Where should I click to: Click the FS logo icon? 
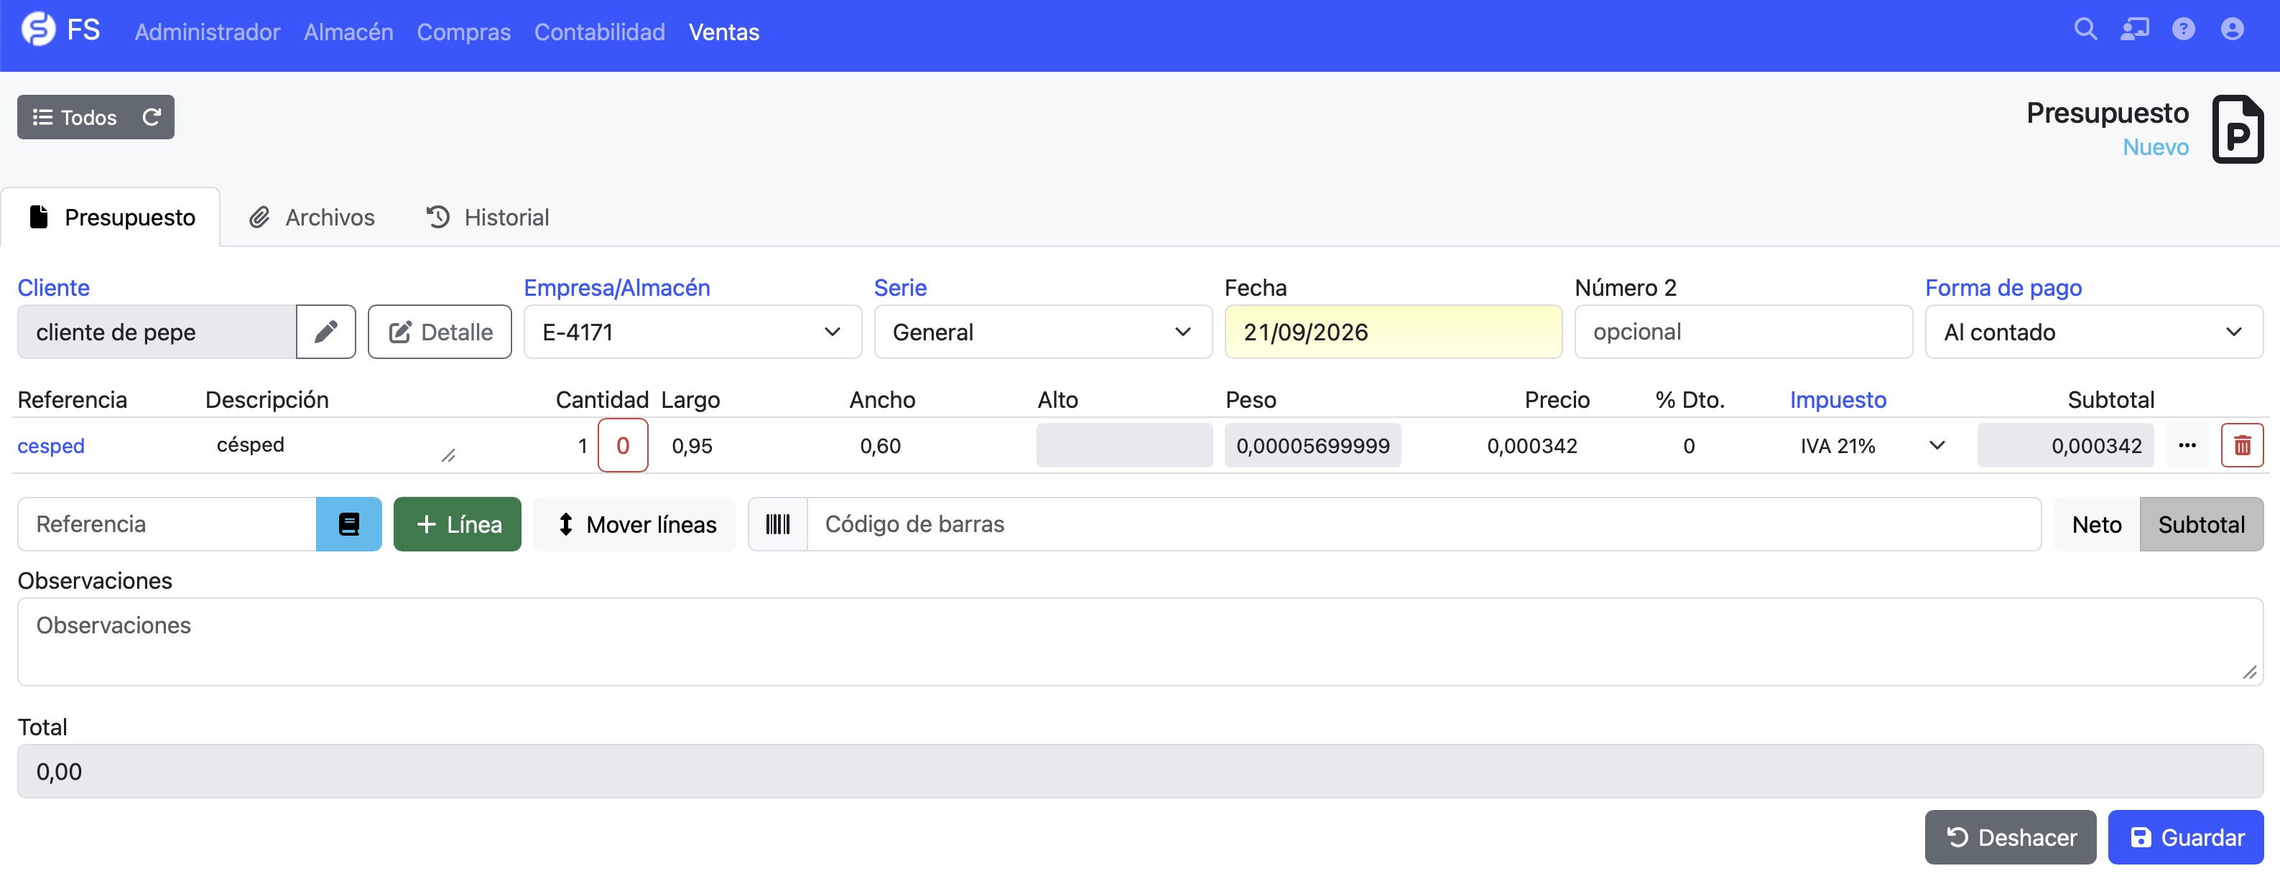[38, 29]
